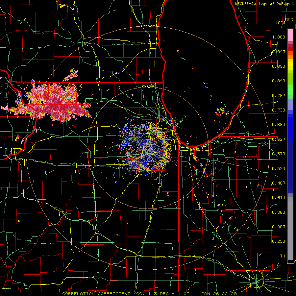Screen dimensions: 296x296
Task: Select the 0.467 legend value
Action: click(x=279, y=183)
